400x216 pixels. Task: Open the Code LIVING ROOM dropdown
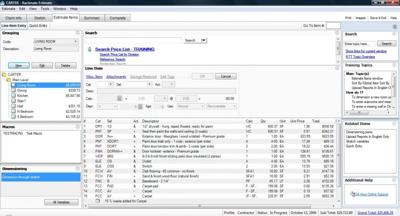(x=76, y=41)
